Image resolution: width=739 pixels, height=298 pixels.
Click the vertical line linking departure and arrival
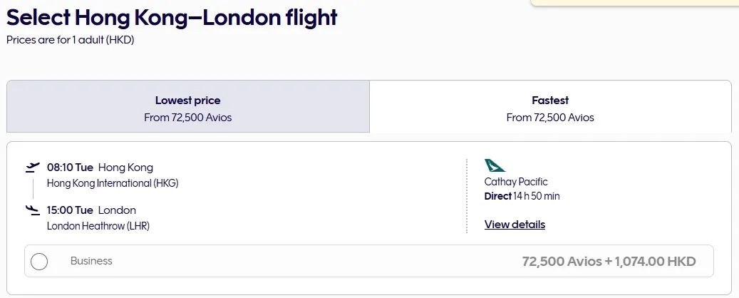click(x=33, y=189)
